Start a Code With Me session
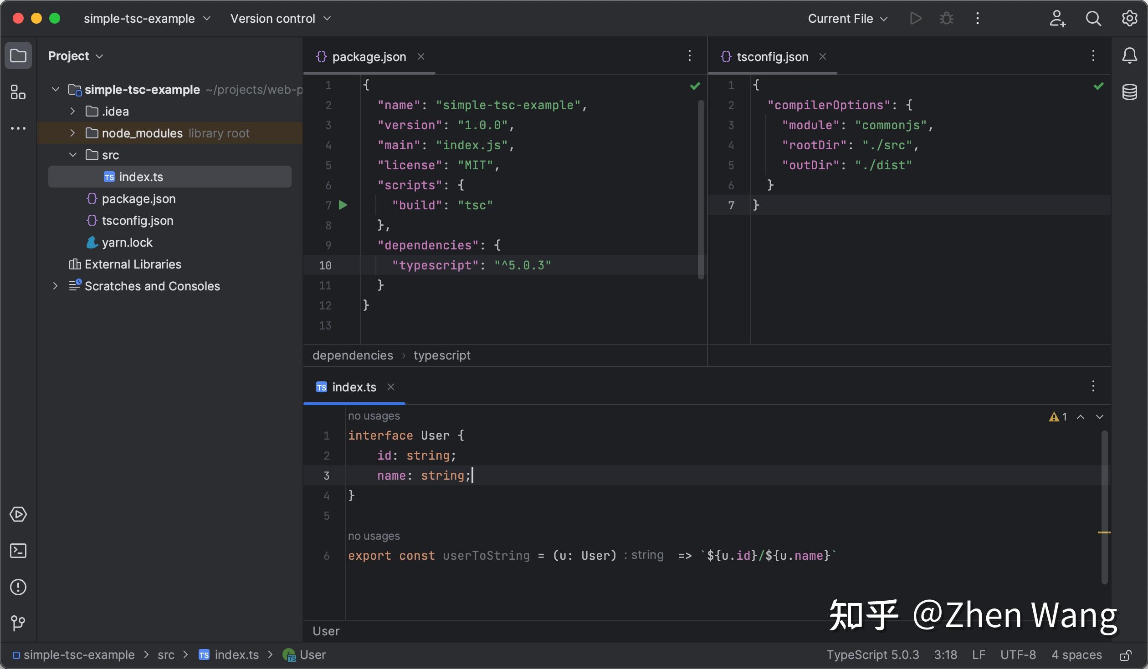This screenshot has width=1148, height=669. click(1058, 18)
